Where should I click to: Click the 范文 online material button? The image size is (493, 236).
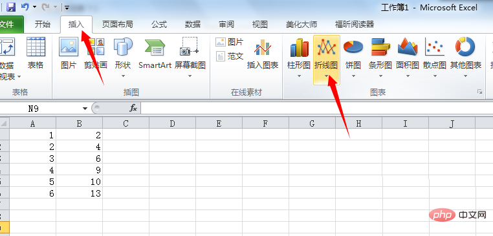click(x=230, y=56)
